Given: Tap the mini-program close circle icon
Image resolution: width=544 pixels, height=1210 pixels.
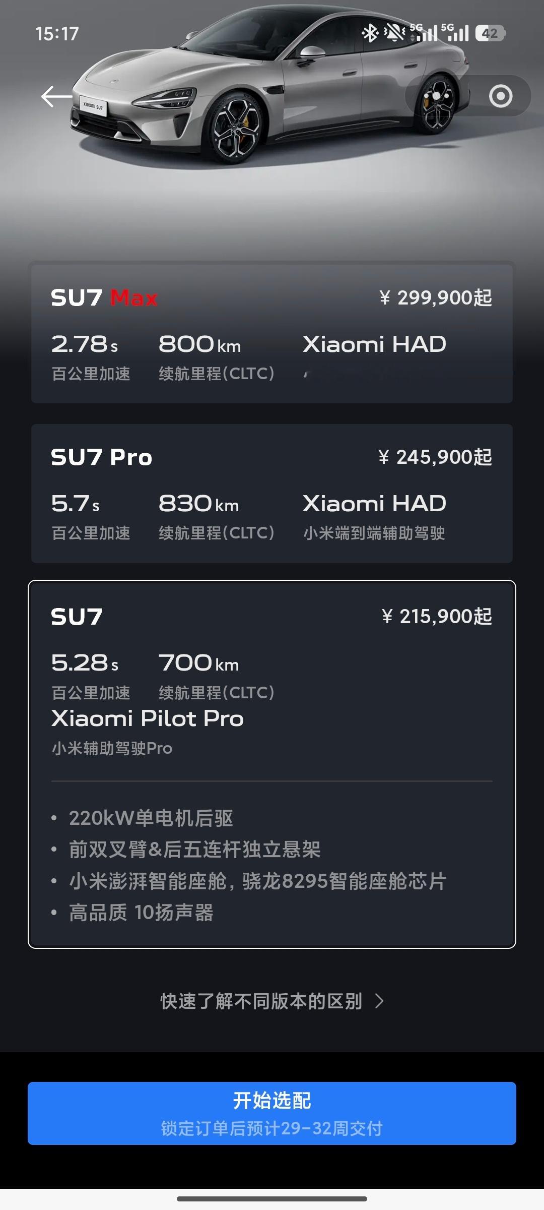Looking at the screenshot, I should pos(501,96).
